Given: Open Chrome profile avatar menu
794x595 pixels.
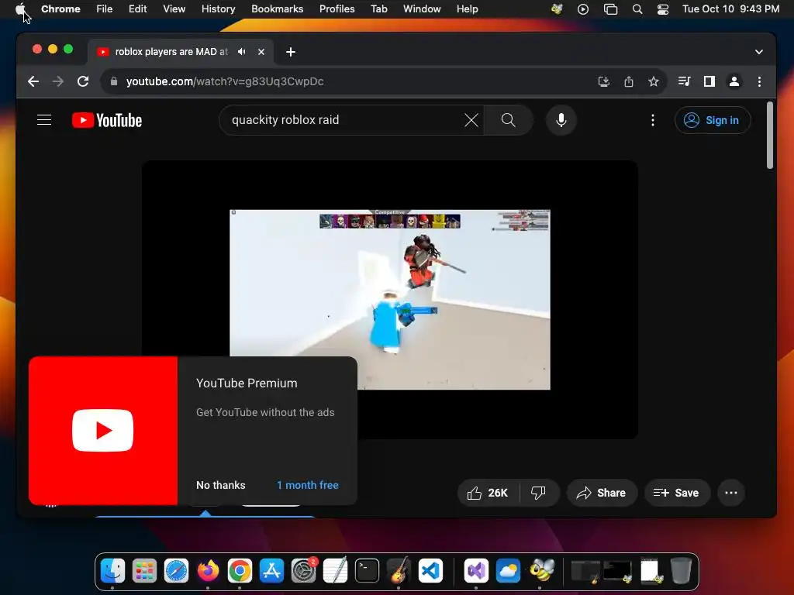Looking at the screenshot, I should point(734,81).
